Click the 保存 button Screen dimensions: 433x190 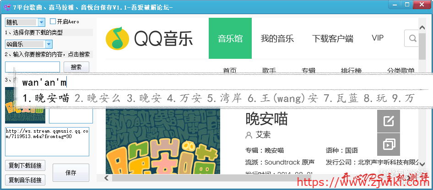71,173
